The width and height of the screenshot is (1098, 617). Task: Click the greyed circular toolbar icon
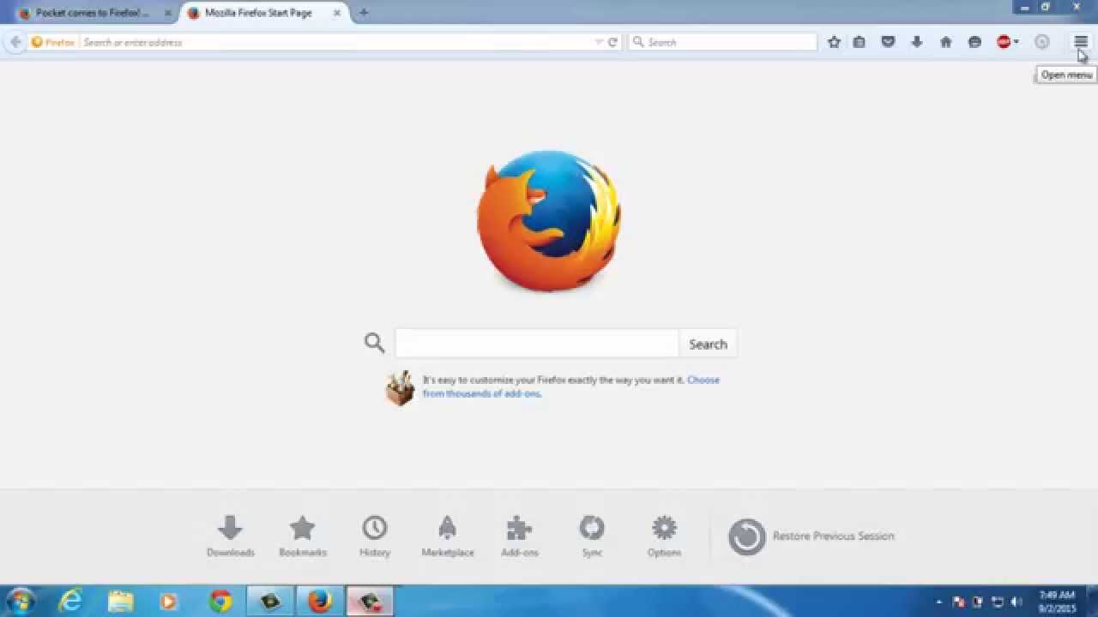(1041, 41)
